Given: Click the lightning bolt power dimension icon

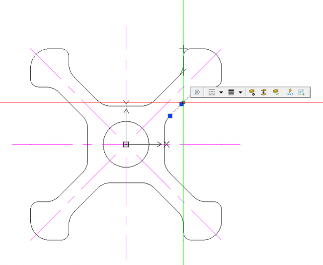Looking at the screenshot, I should click(x=290, y=92).
